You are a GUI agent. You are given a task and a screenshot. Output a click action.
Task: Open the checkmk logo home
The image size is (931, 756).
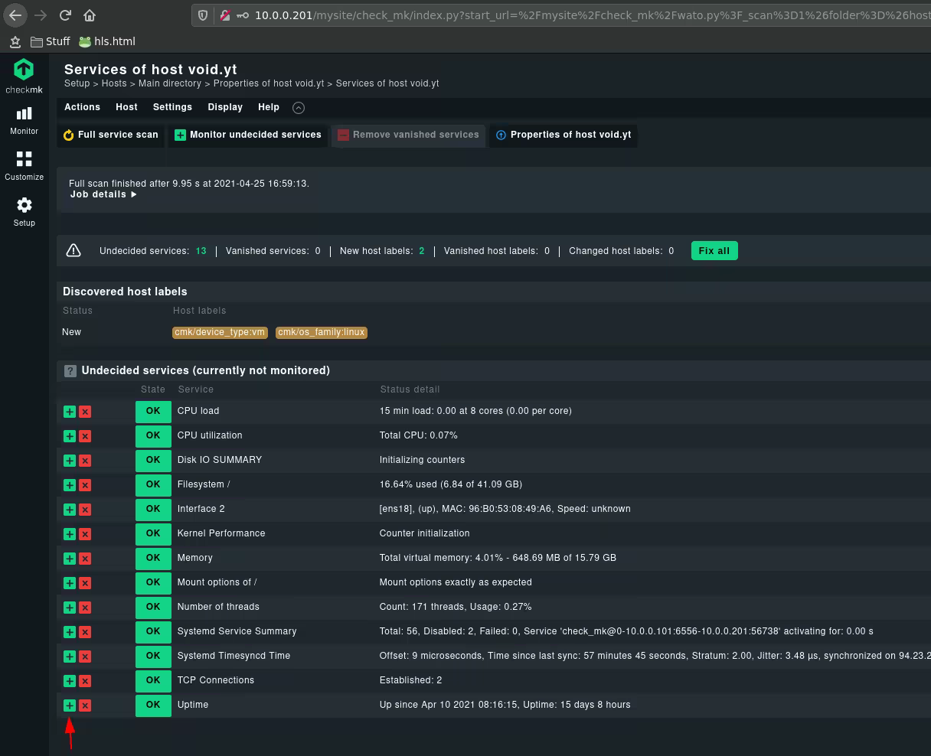click(24, 76)
